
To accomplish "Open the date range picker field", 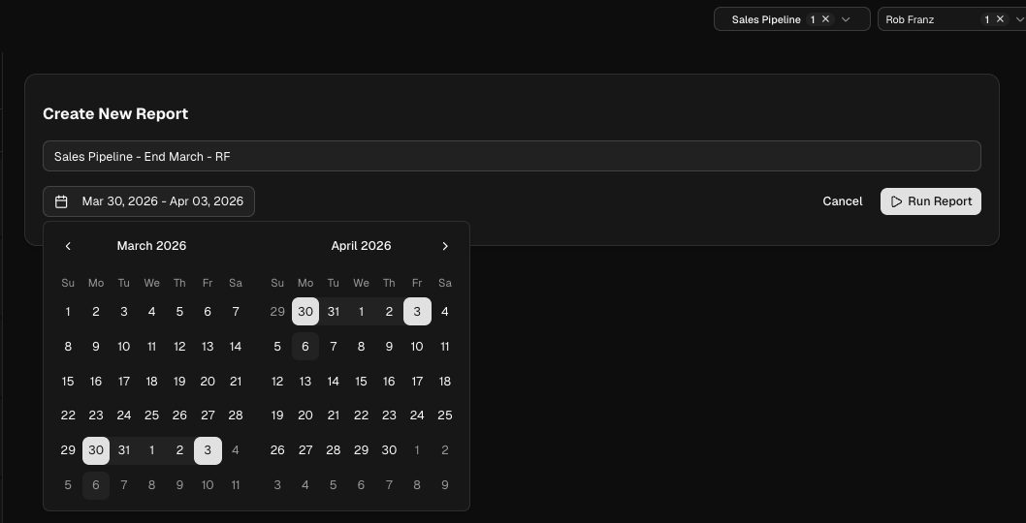I will [148, 201].
